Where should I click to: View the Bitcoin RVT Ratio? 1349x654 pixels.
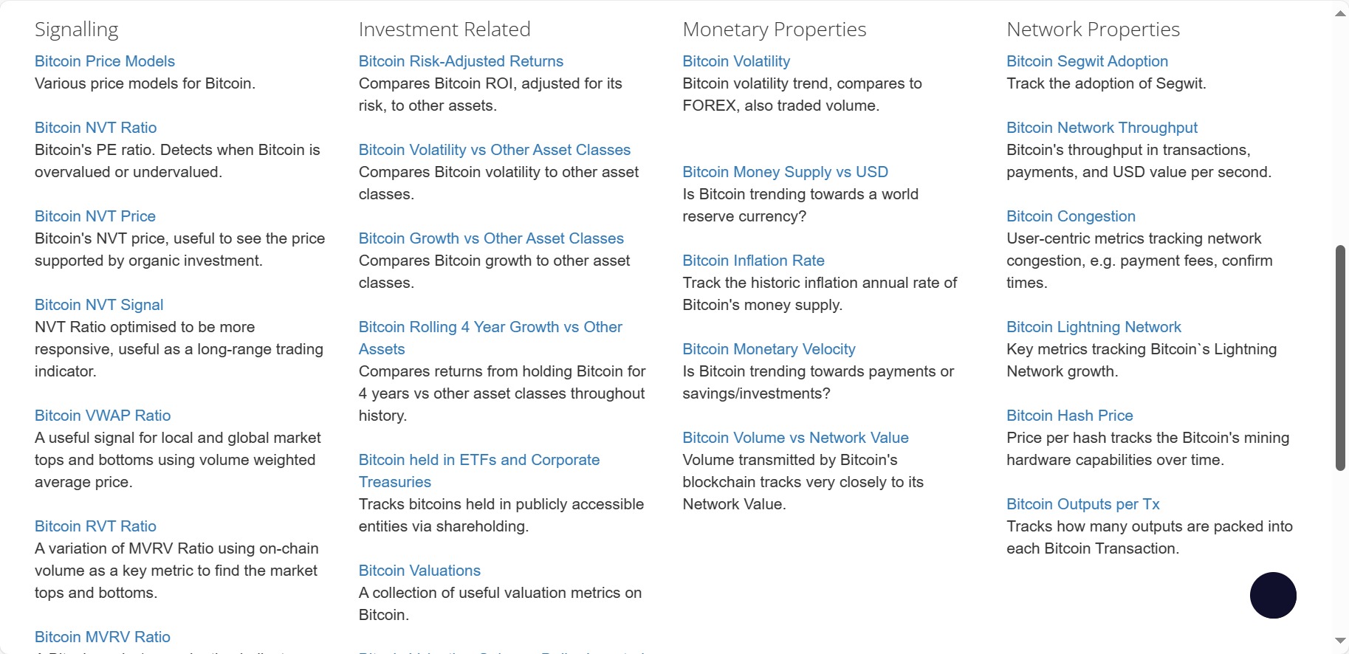coord(95,526)
